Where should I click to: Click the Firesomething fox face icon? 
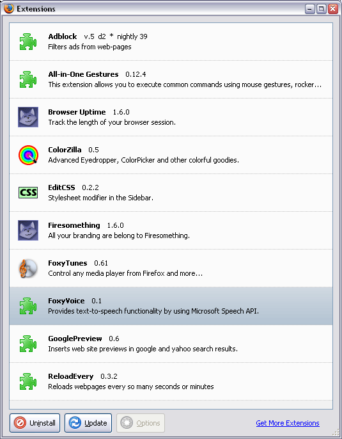(x=28, y=230)
